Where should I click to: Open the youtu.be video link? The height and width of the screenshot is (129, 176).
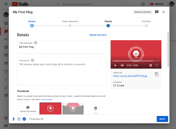coord(130,76)
